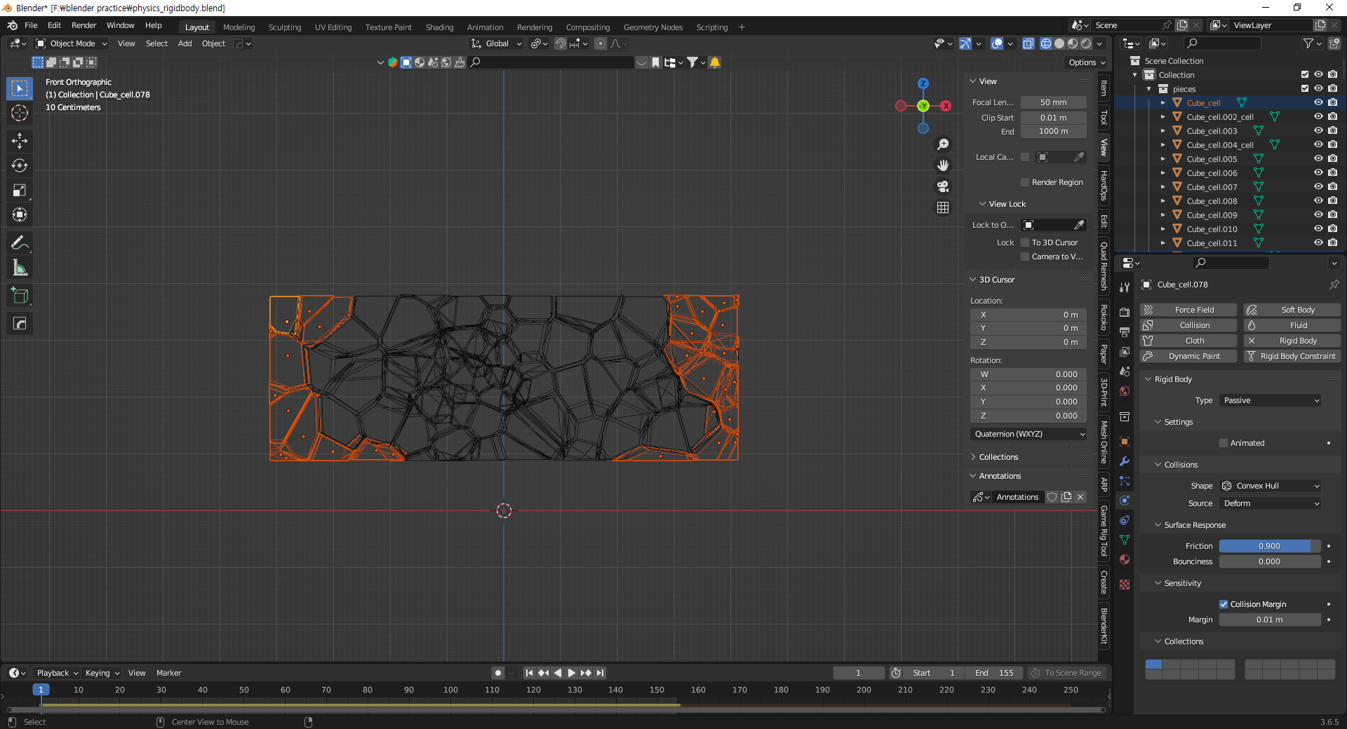Uncheck the Collision Margin checkbox
The width and height of the screenshot is (1347, 729).
1224,604
